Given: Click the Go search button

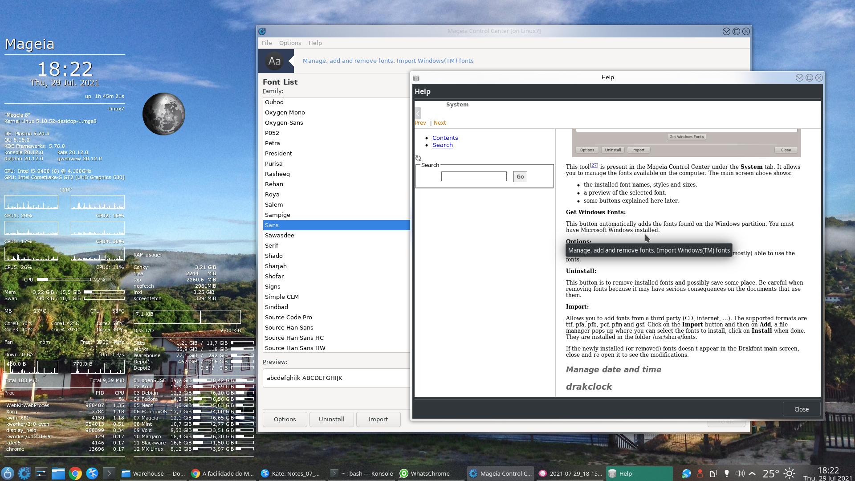Looking at the screenshot, I should [x=520, y=176].
